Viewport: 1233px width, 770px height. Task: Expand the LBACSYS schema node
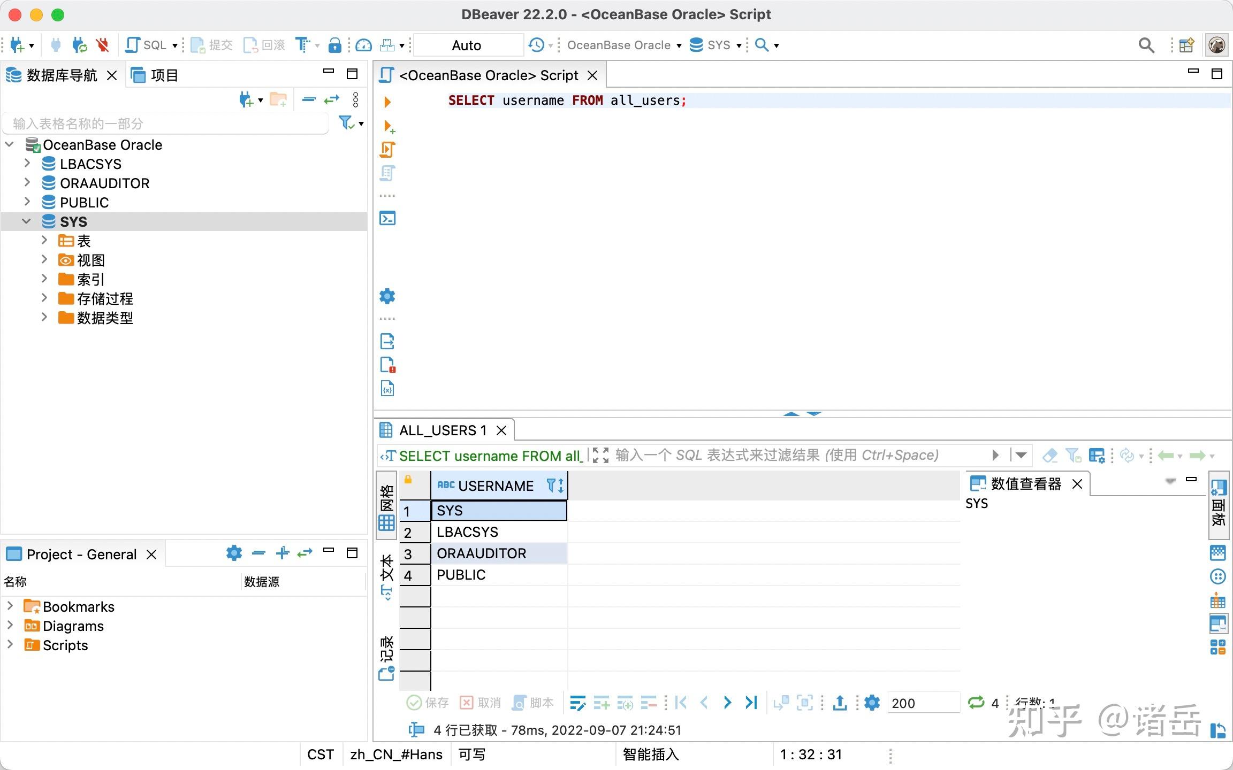[x=27, y=164]
